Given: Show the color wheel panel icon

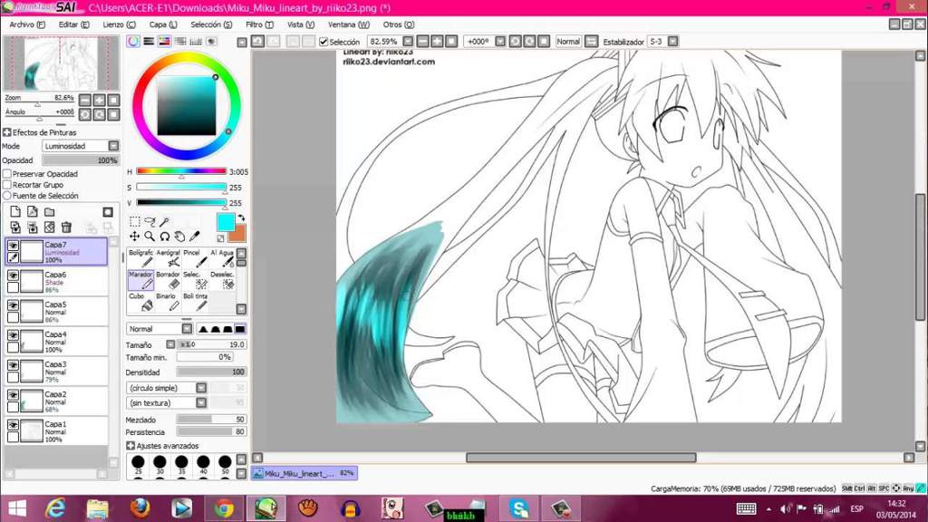Looking at the screenshot, I should point(133,41).
